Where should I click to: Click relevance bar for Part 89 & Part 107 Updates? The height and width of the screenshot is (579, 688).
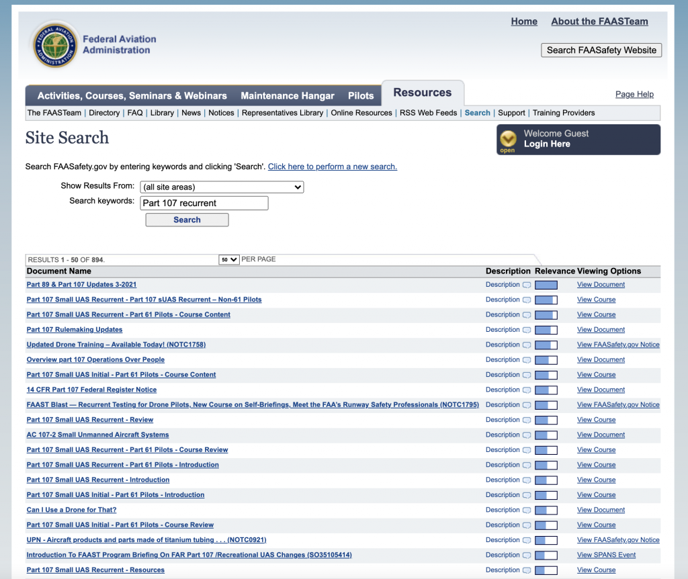pyautogui.click(x=546, y=285)
